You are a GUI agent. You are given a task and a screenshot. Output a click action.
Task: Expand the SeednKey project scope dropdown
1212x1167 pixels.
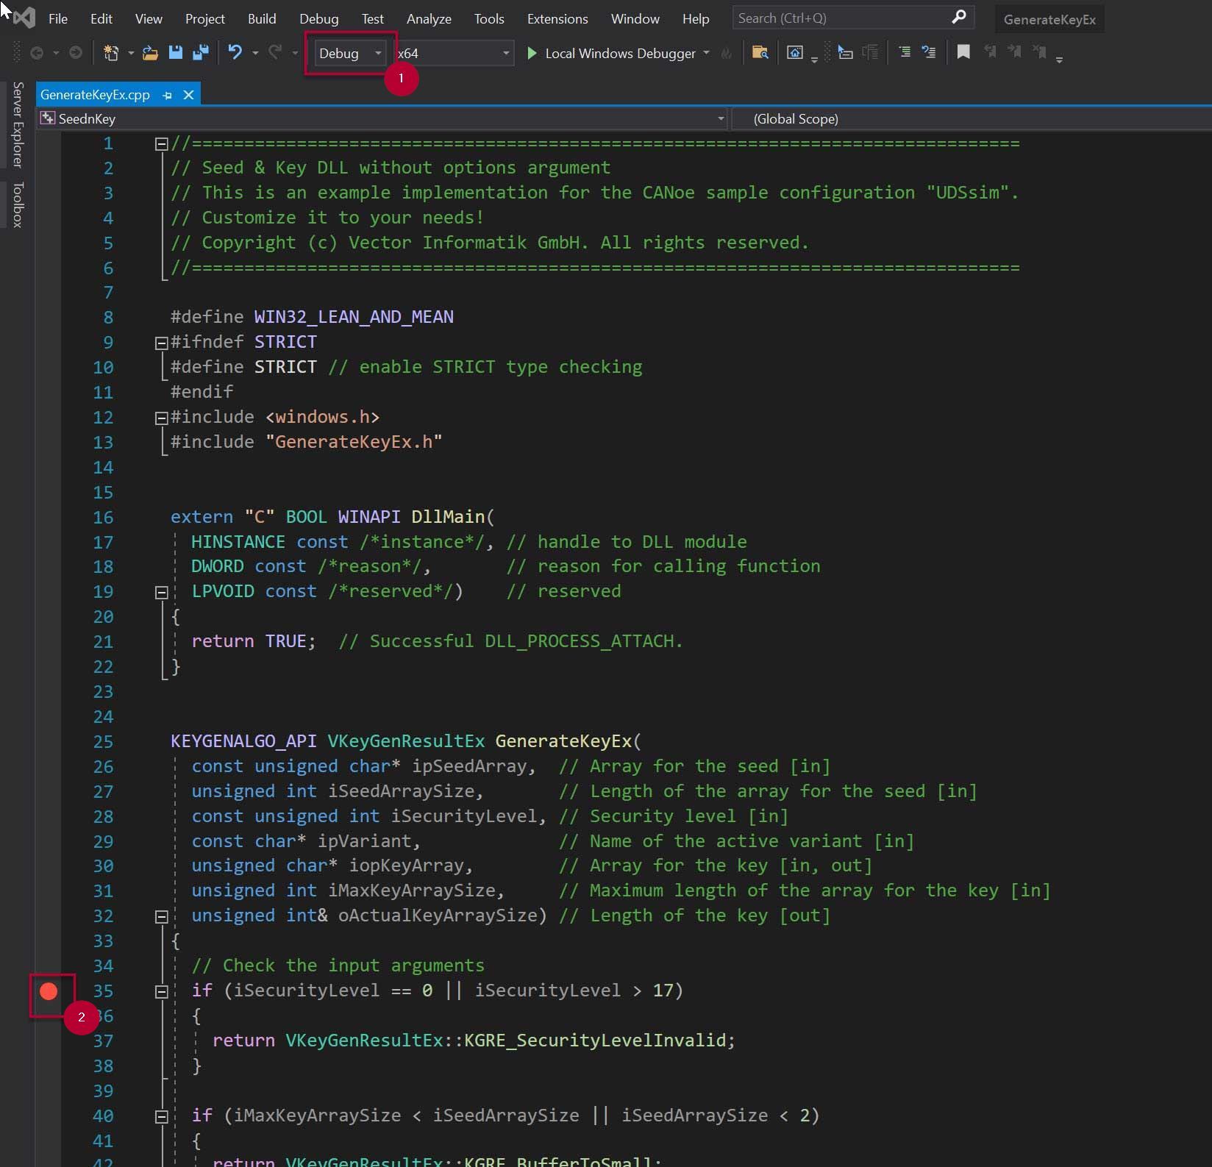point(720,118)
